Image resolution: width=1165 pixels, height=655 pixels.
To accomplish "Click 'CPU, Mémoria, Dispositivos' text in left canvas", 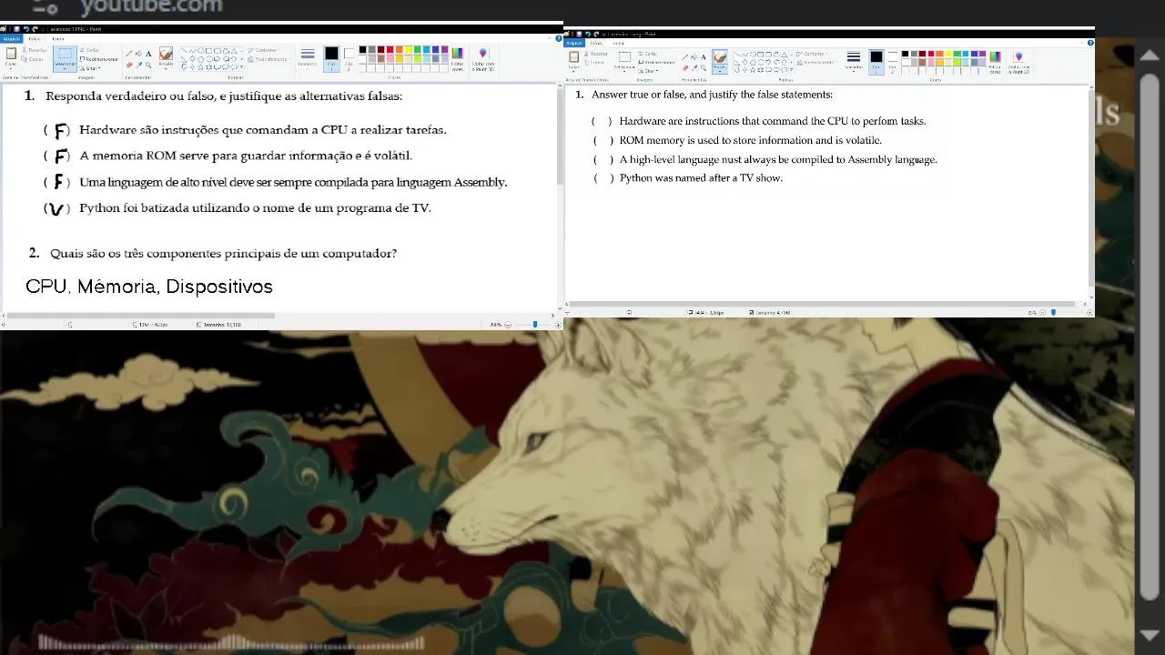I will [149, 287].
